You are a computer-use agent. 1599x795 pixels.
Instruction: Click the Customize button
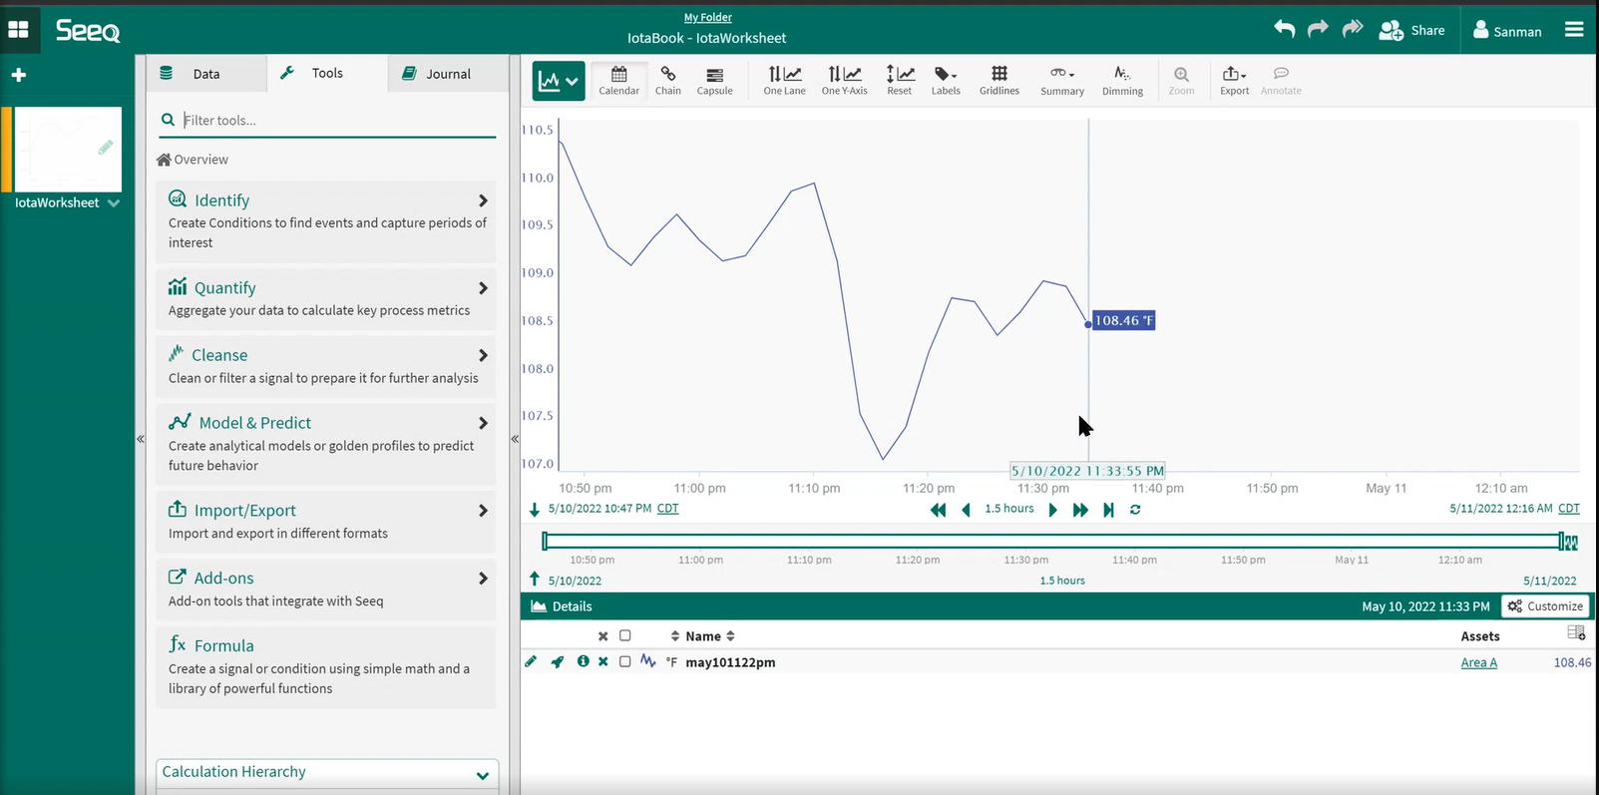1545,606
